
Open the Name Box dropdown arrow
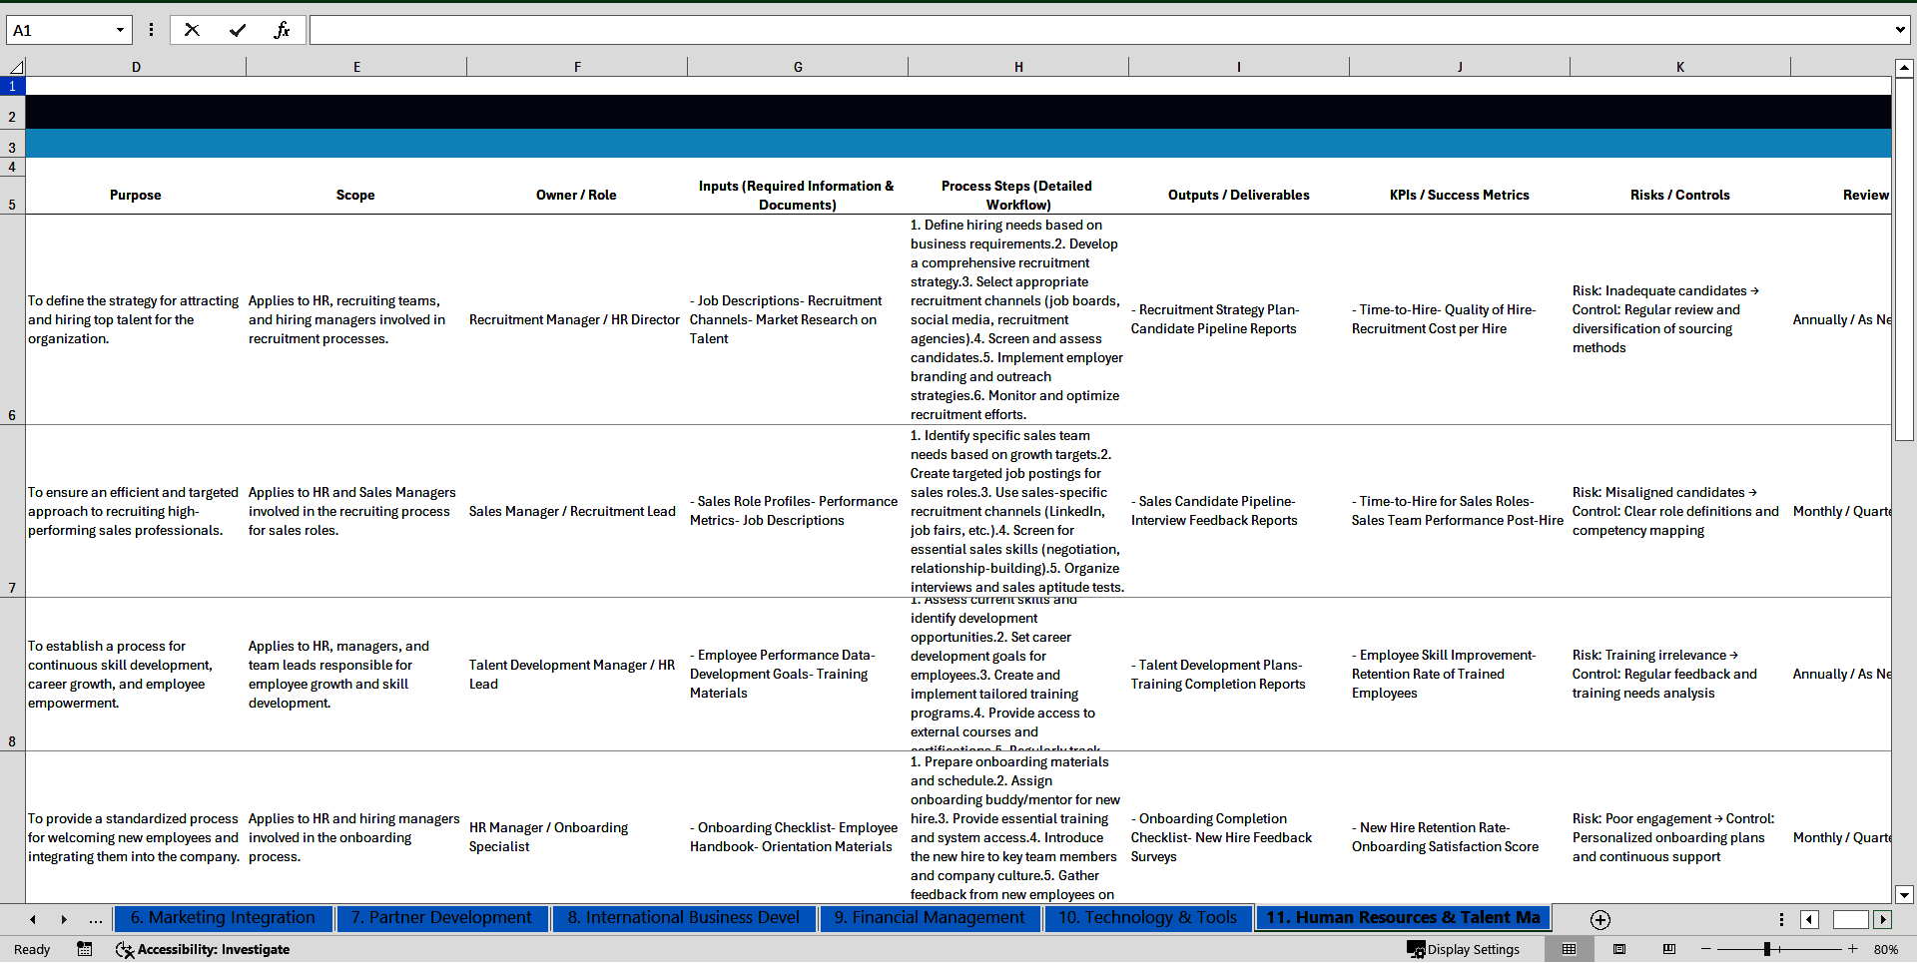(120, 30)
